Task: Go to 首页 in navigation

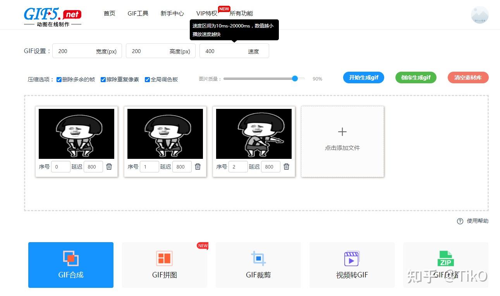Action: click(x=110, y=14)
